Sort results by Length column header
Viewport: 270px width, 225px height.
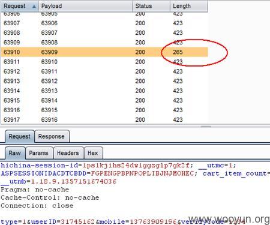tap(189, 6)
